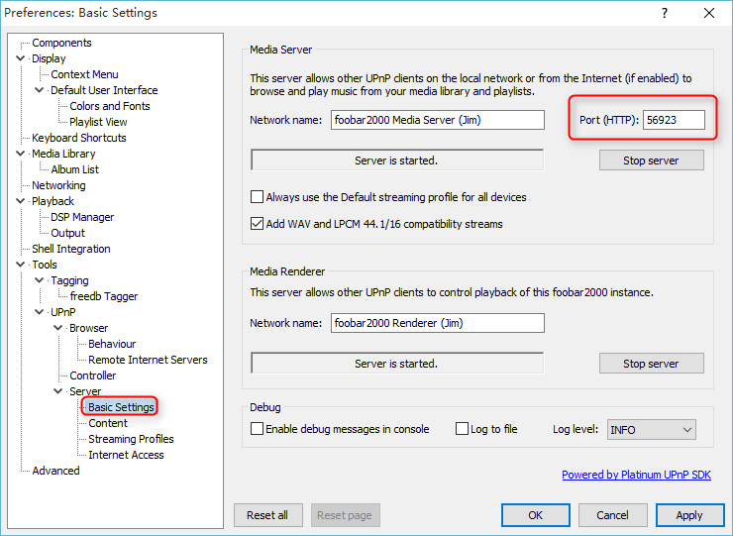Open the Content page under Server
733x536 pixels.
click(x=108, y=423)
